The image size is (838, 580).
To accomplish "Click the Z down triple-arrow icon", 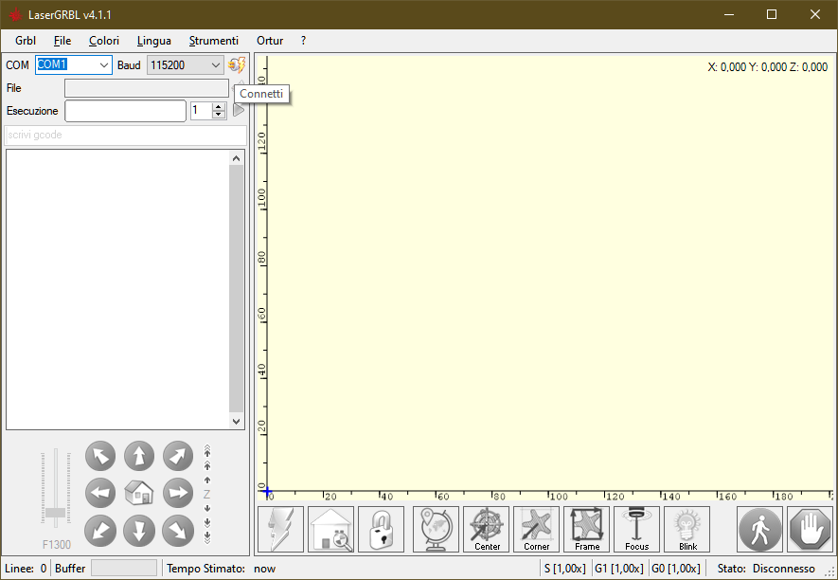I will click(207, 537).
